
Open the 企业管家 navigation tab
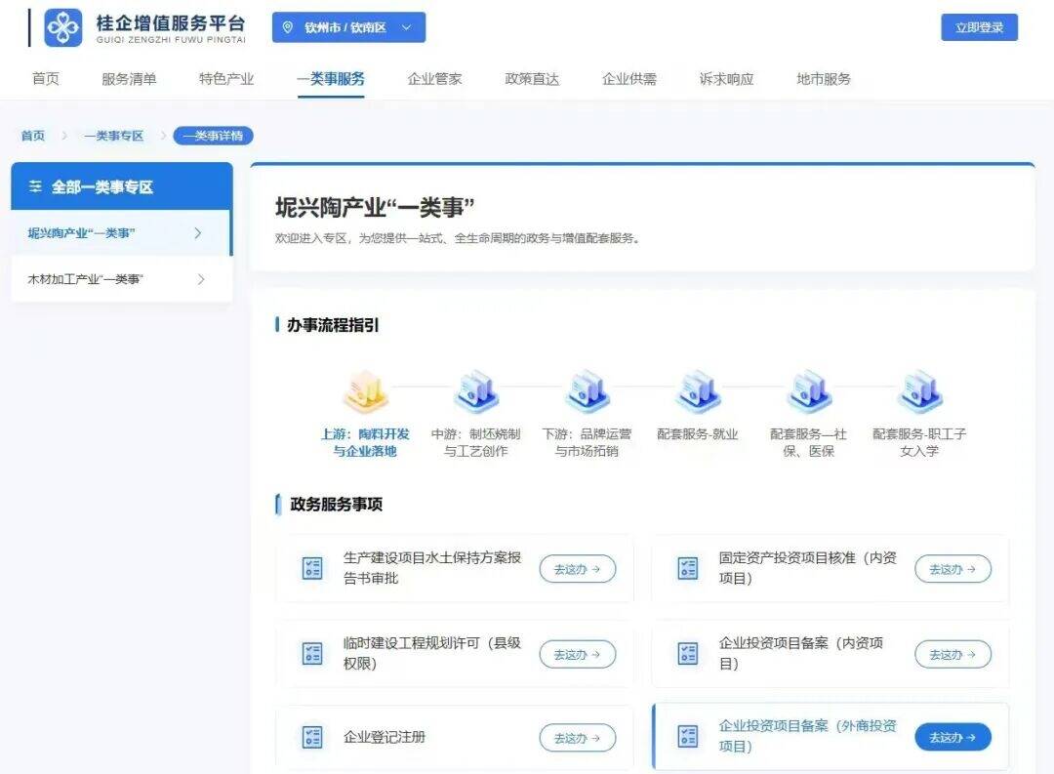point(435,79)
